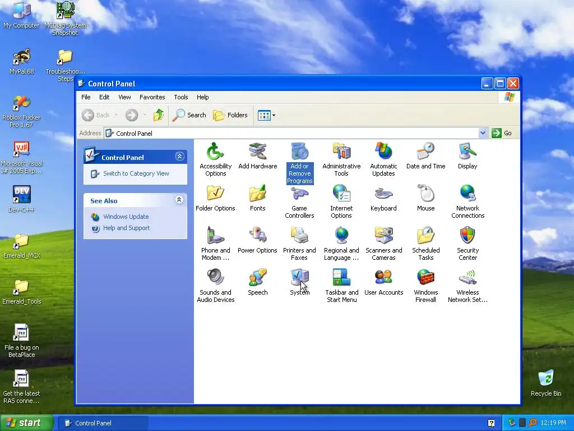
Task: Follow the Windows Update link
Action: pos(126,217)
